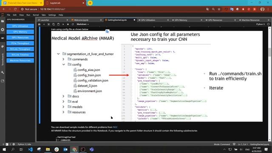Image resolution: width=272 pixels, height=153 pixels.
Task: Cut the selected cell with scissors icon
Action: (49, 24)
